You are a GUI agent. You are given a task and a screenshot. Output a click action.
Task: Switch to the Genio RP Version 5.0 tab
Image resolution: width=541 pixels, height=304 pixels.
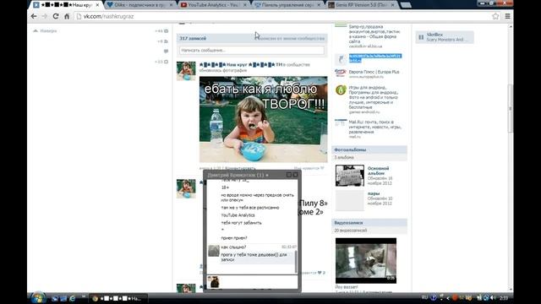click(x=361, y=5)
